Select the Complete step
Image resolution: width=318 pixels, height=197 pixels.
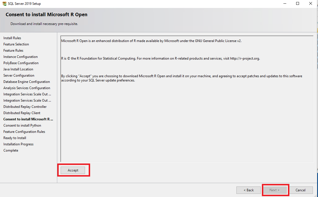pos(11,150)
